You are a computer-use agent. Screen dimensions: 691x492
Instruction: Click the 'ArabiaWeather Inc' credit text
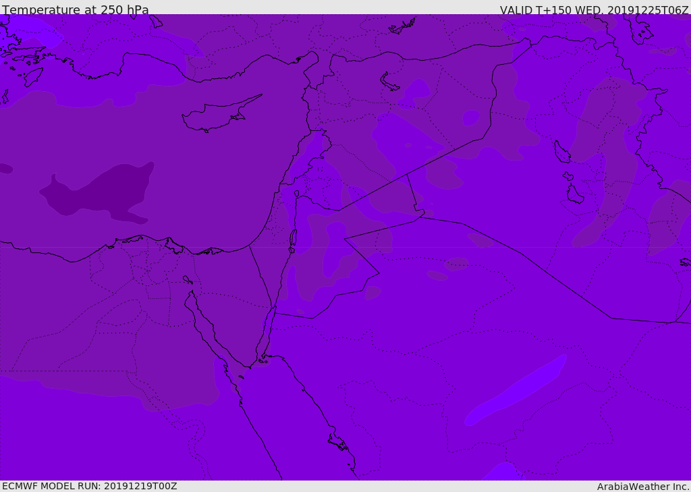coord(642,487)
